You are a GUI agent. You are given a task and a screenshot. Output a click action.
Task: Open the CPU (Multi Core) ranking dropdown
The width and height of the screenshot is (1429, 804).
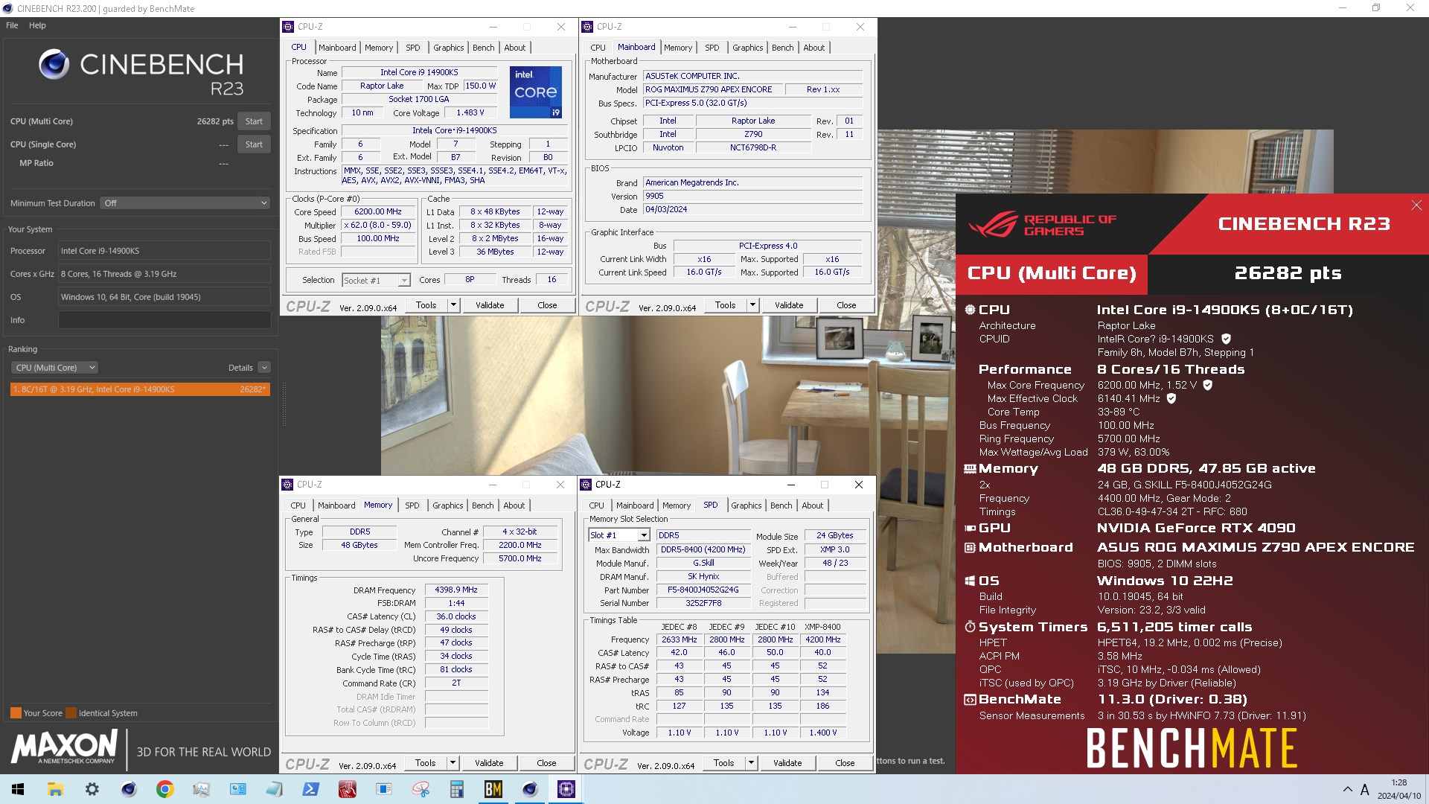pos(54,368)
